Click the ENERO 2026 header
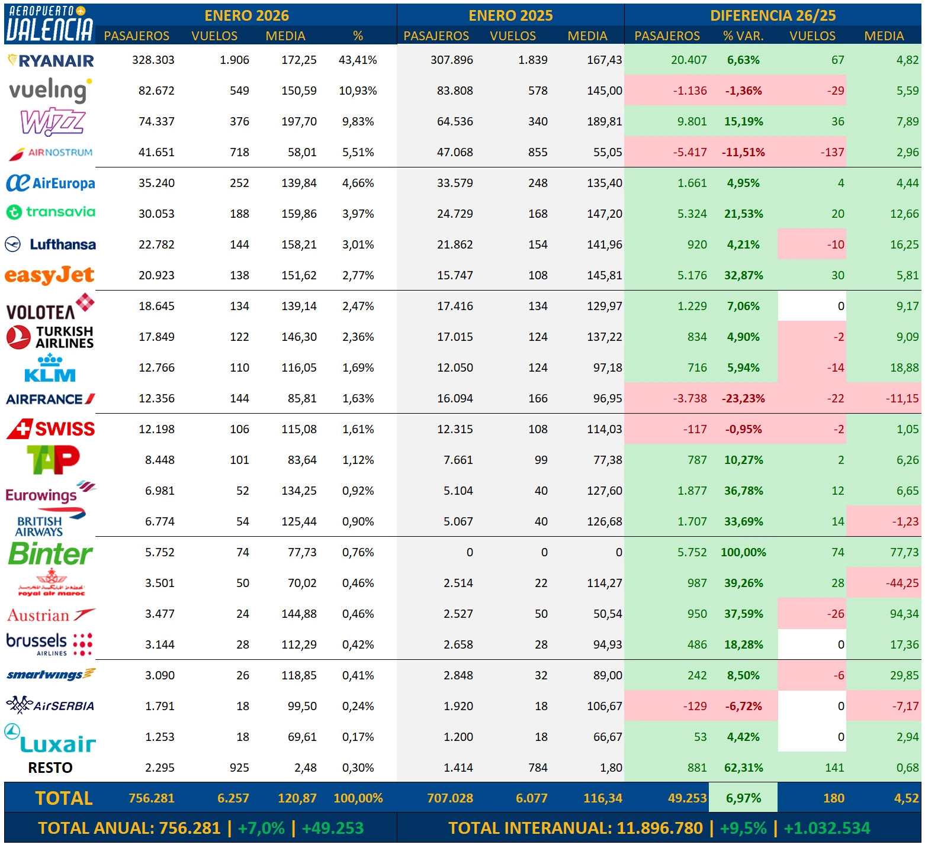 point(247,15)
